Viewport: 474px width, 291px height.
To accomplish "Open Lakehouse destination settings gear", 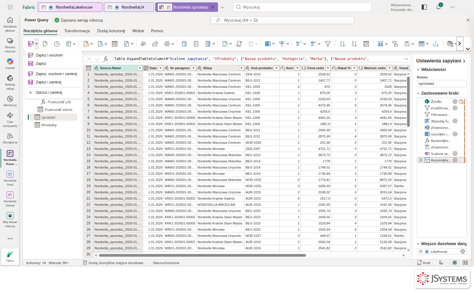I will (462, 251).
